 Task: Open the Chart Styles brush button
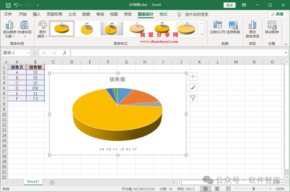[193, 87]
